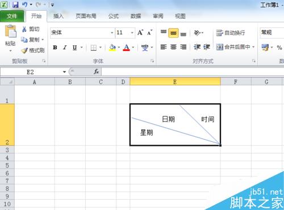Switch to the 数据 tab

[136, 16]
